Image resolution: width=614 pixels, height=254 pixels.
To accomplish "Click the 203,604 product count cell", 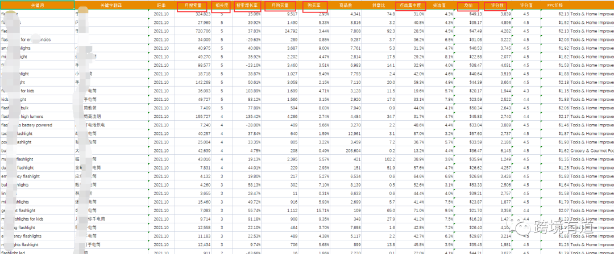I will [346, 151].
